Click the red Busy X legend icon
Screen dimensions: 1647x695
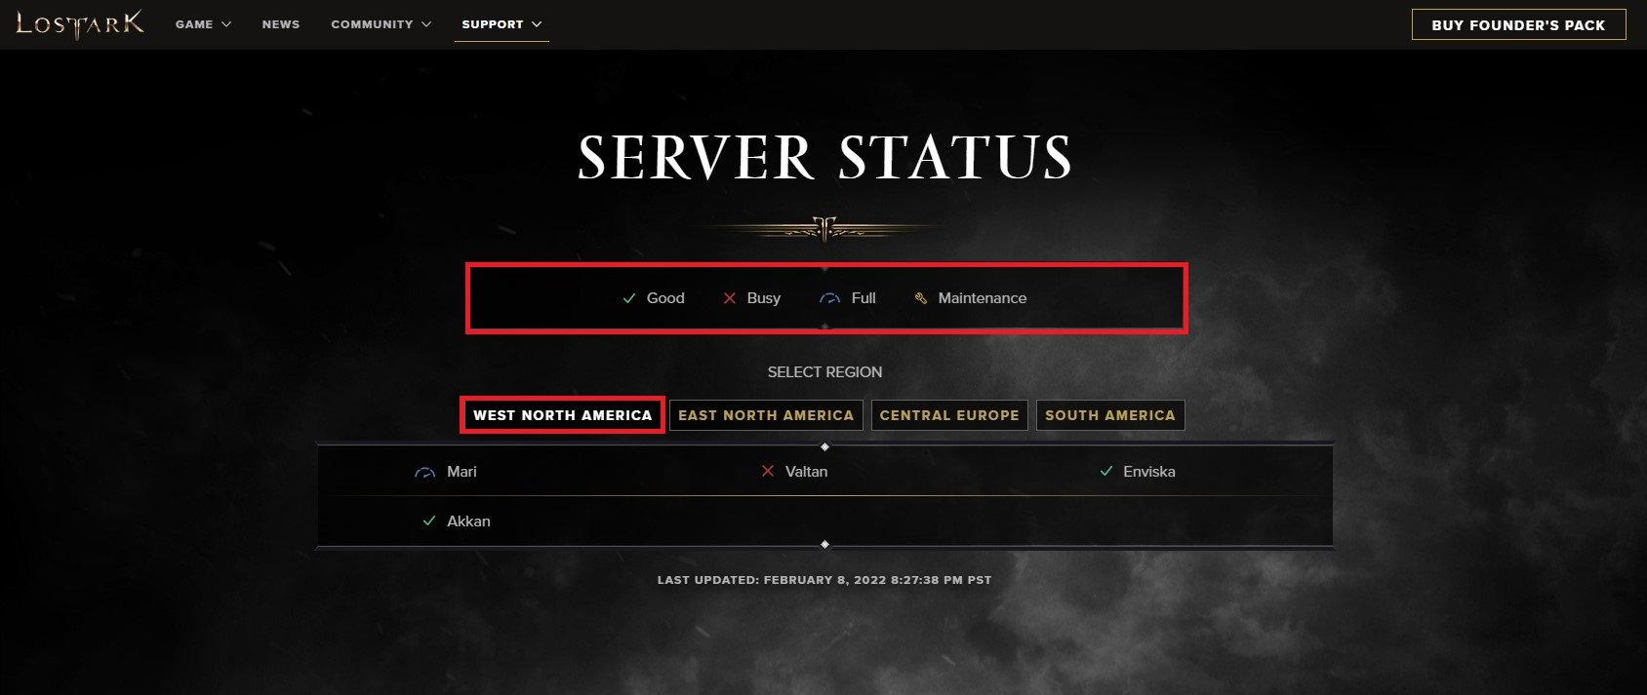point(729,298)
